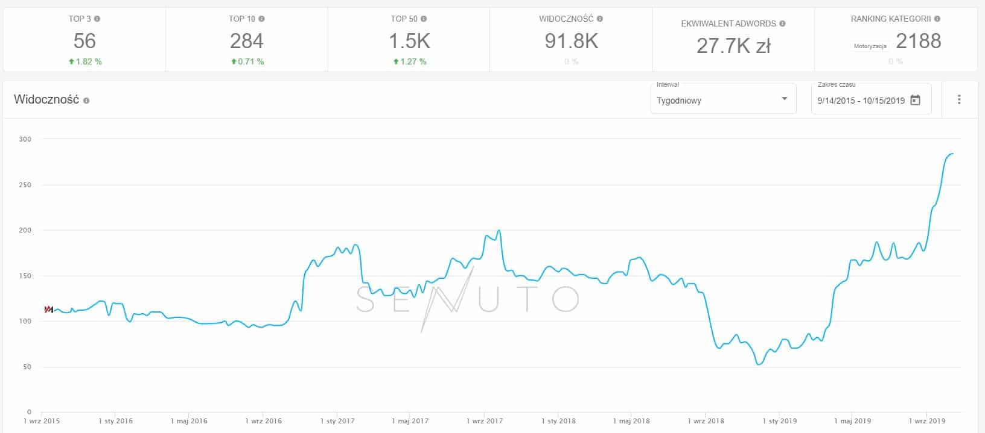Click the 1 wrz 2017 axis label
Image resolution: width=985 pixels, height=433 pixels.
pyautogui.click(x=485, y=421)
